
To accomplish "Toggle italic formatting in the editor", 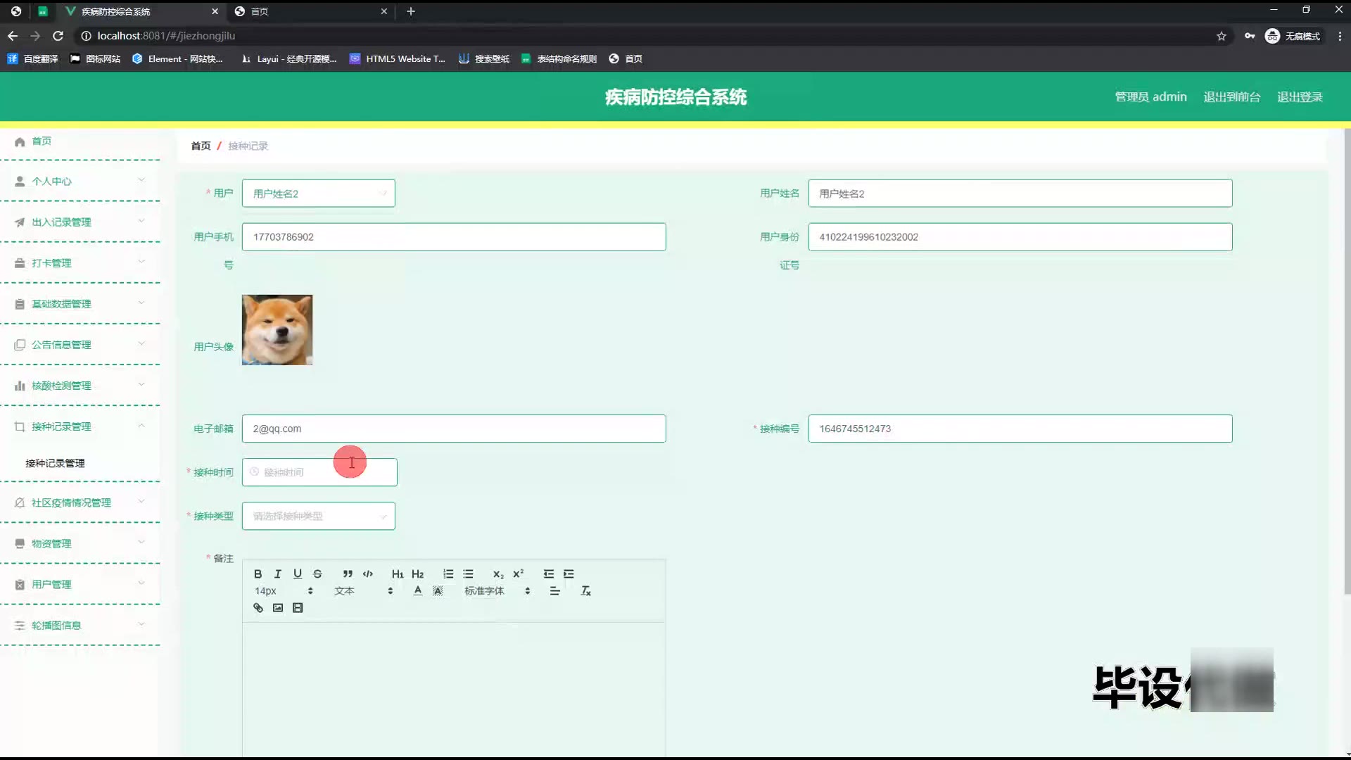I will pos(278,574).
